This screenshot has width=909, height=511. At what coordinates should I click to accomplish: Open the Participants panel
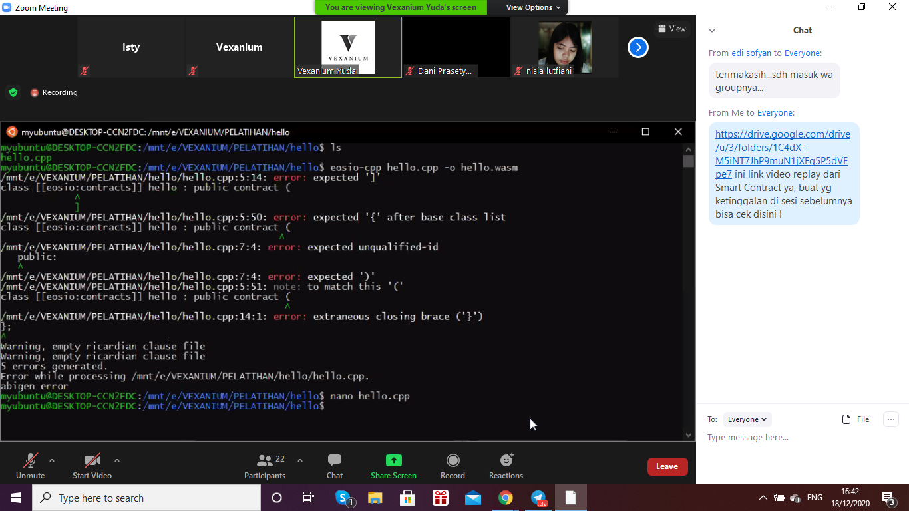(265, 460)
